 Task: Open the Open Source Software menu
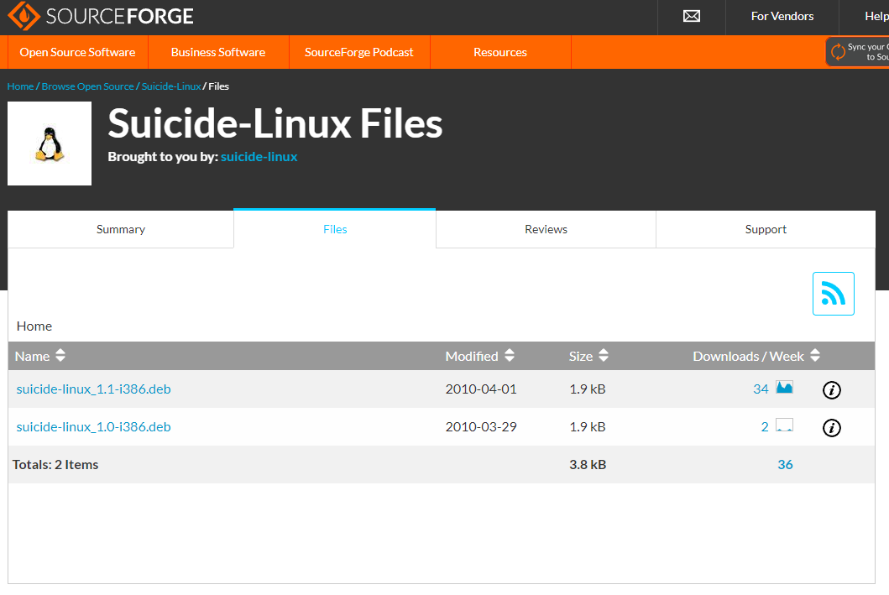78,52
